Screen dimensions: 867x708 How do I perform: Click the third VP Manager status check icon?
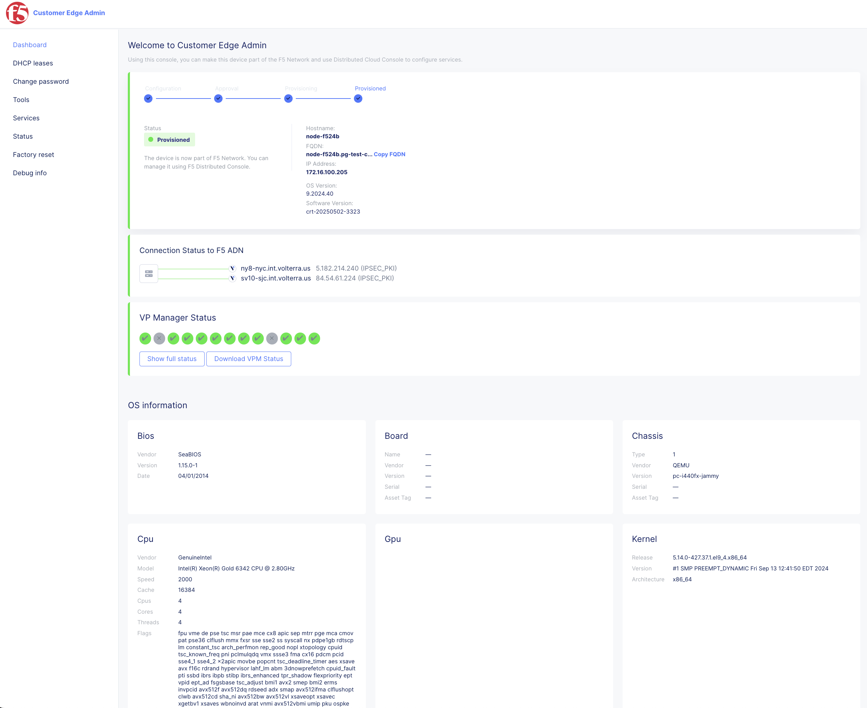point(174,339)
